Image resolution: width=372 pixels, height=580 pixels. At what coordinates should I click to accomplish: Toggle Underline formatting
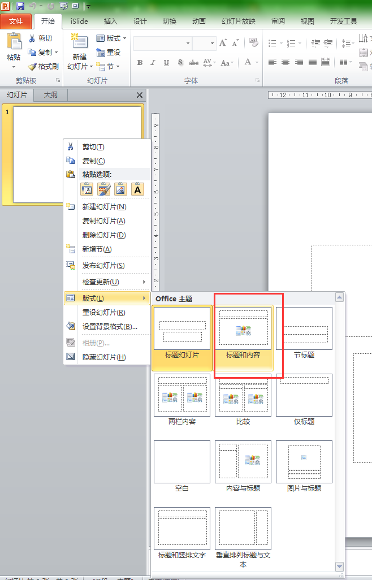point(166,63)
